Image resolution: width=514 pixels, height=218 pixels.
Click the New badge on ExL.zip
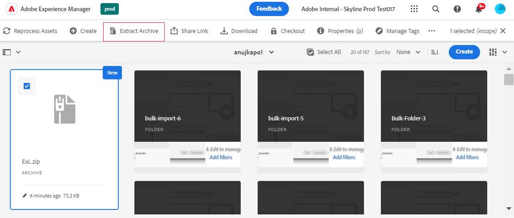coord(113,73)
